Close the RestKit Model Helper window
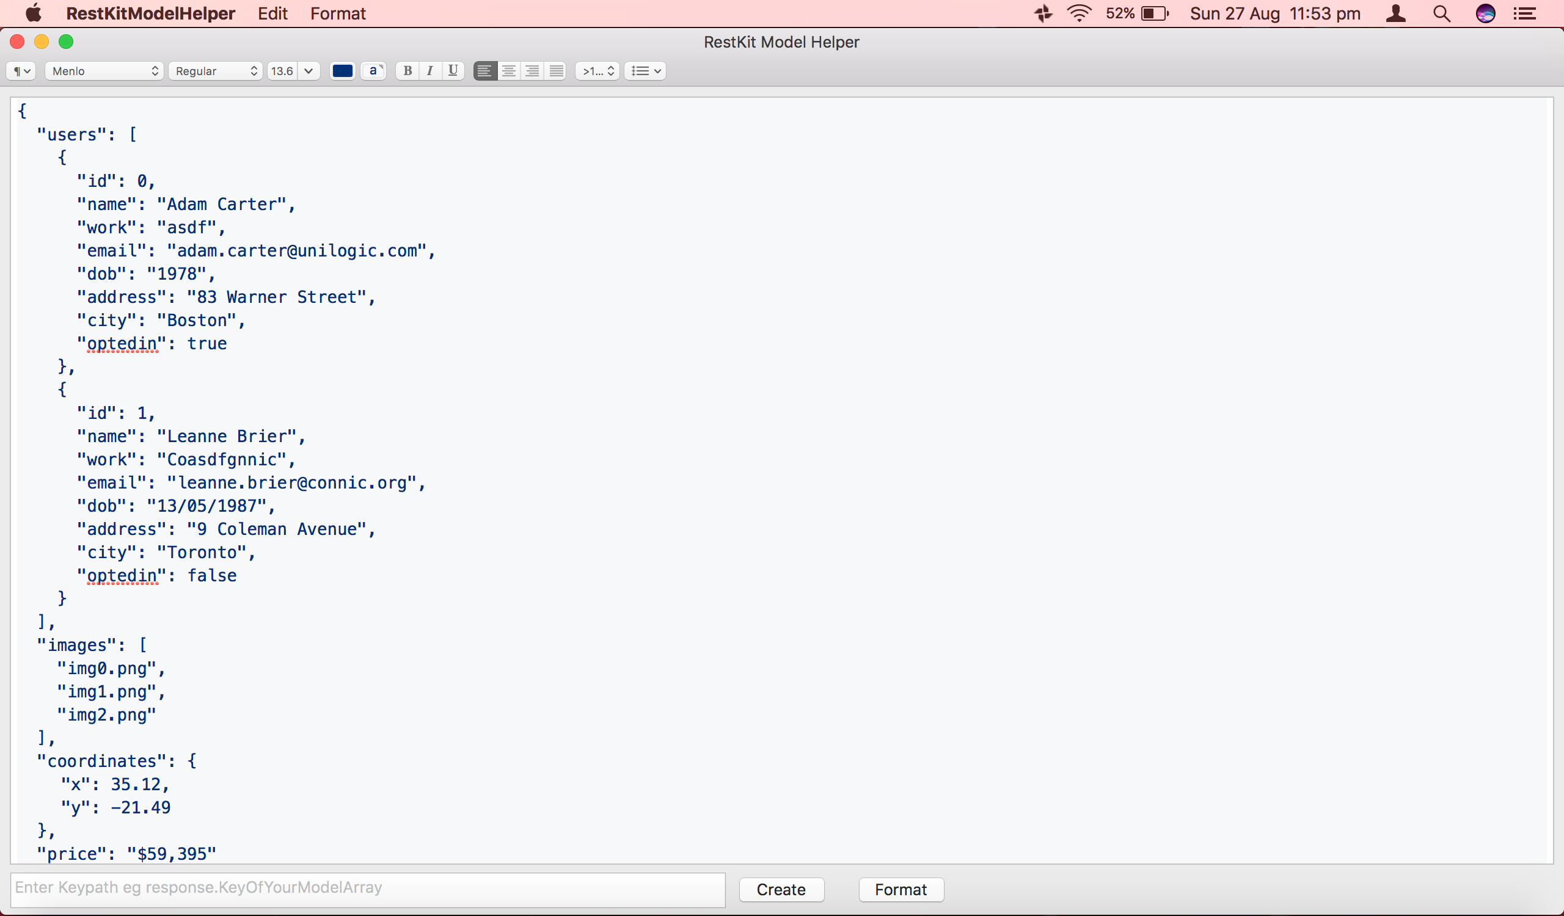1564x916 pixels. (17, 42)
